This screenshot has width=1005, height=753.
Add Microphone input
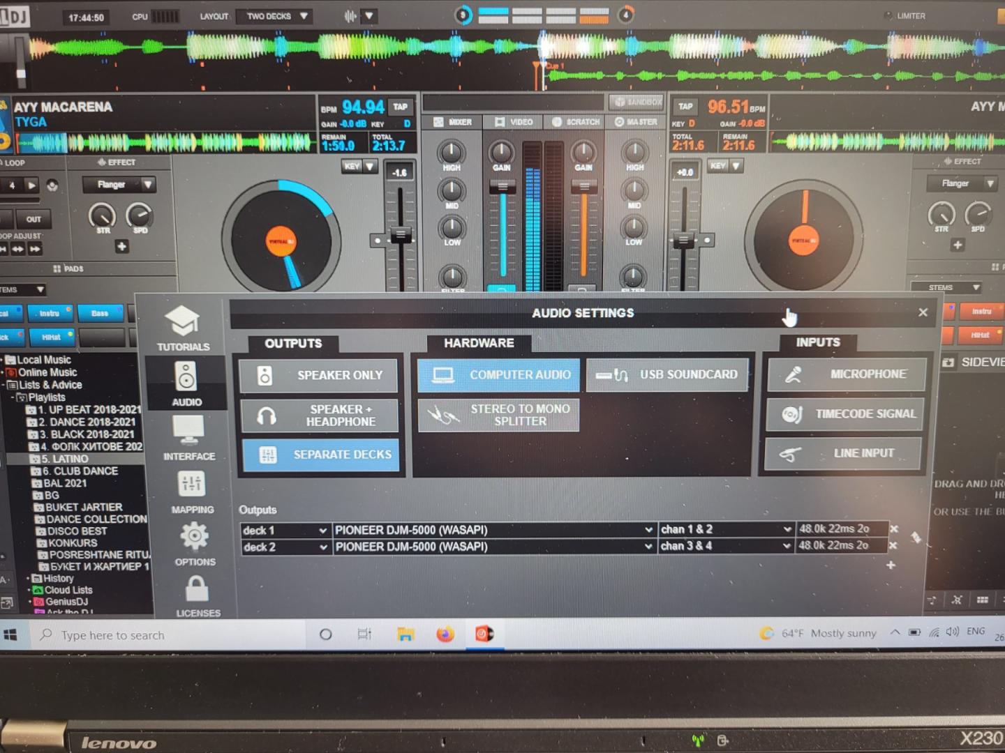point(847,374)
